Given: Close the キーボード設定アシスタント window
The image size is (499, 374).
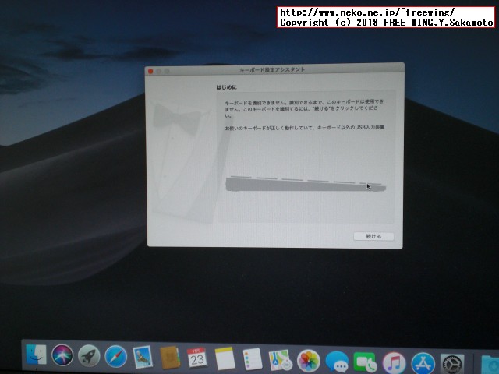Looking at the screenshot, I should pyautogui.click(x=150, y=71).
